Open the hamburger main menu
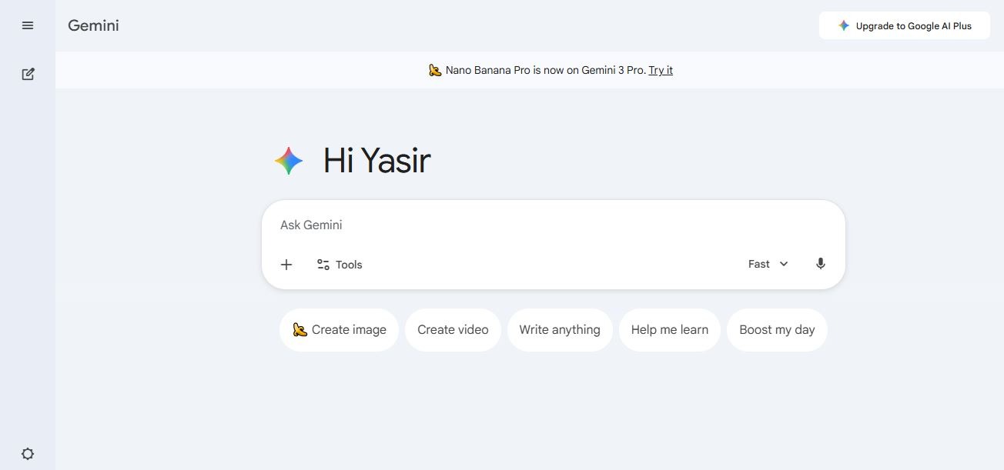Viewport: 1004px width, 470px height. (x=28, y=25)
